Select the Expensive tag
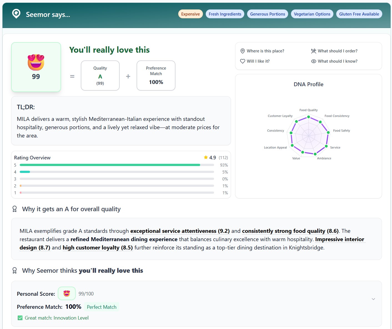Viewport: 392px width, 329px height. [190, 14]
